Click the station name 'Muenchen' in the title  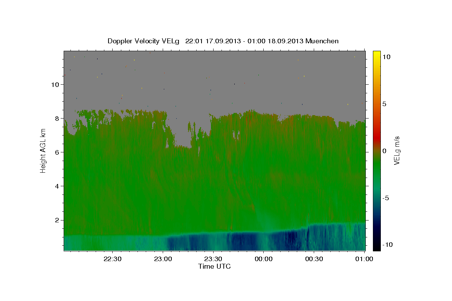coord(322,41)
